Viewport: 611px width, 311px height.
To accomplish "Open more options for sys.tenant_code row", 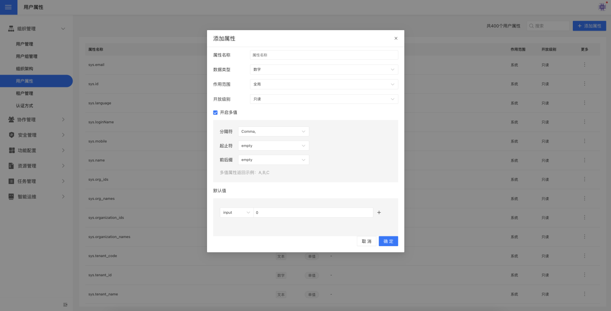I will pos(585,256).
